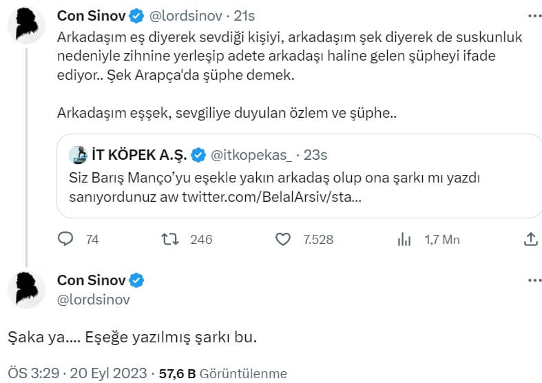Click the İT KÖPEK A.Ş. account name

click(x=137, y=154)
